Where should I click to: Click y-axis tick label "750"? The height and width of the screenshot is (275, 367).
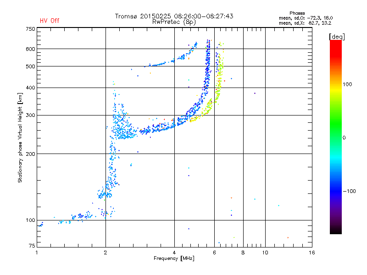point(30,29)
